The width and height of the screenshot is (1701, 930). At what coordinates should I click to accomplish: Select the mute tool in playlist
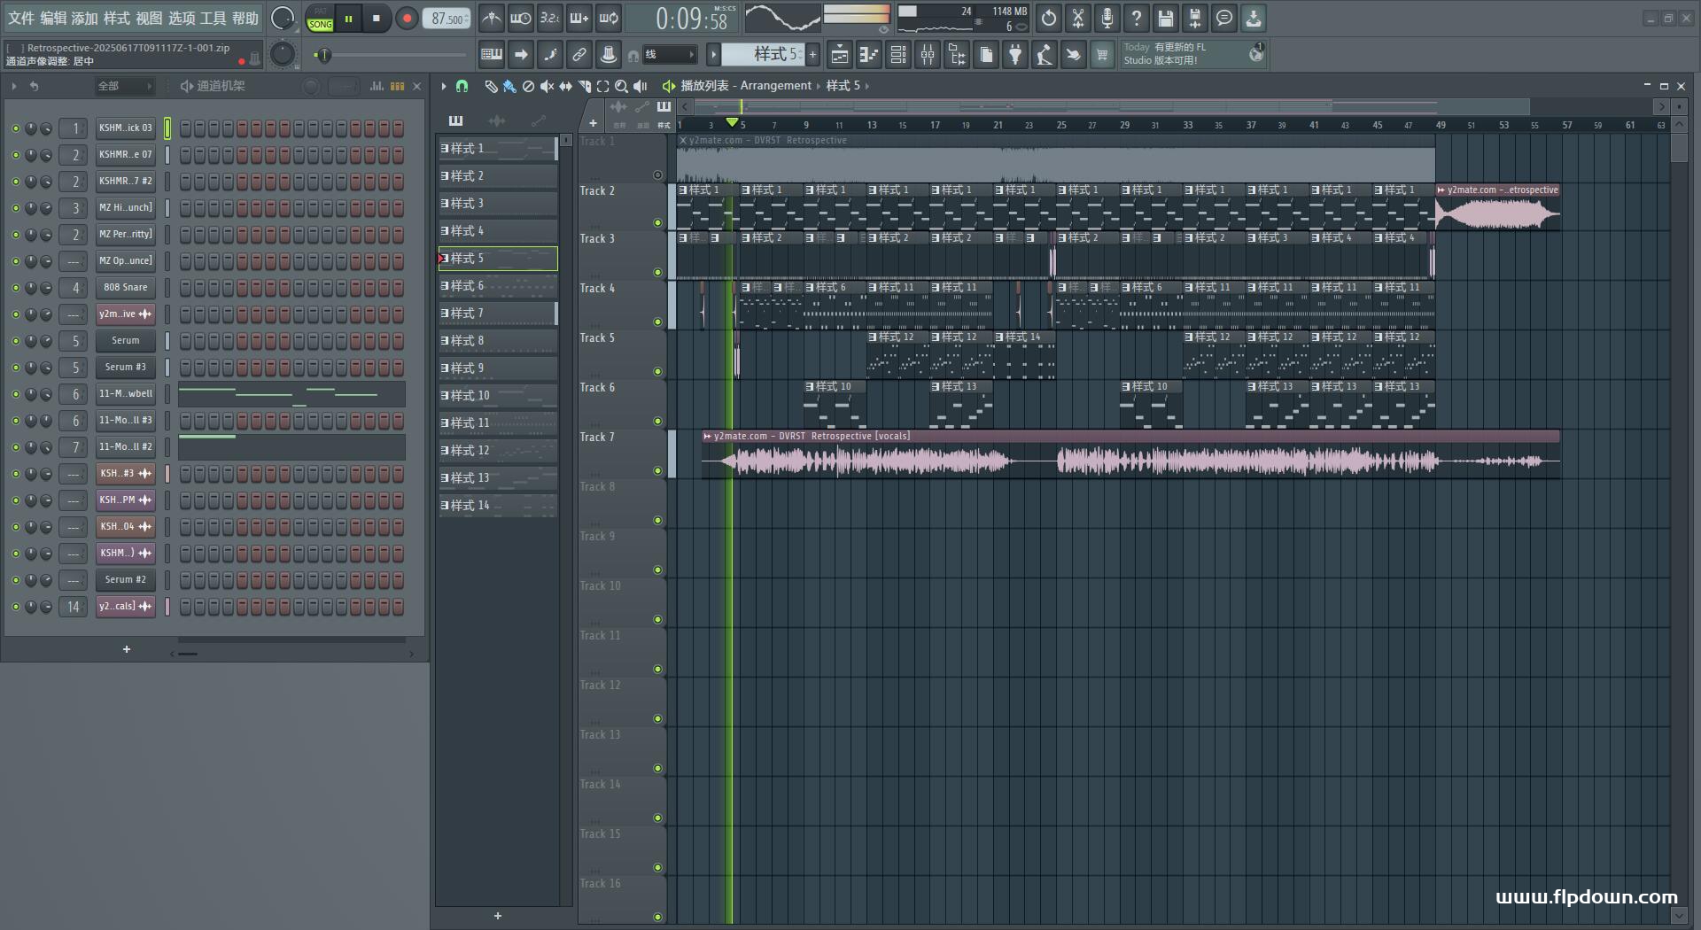click(547, 86)
